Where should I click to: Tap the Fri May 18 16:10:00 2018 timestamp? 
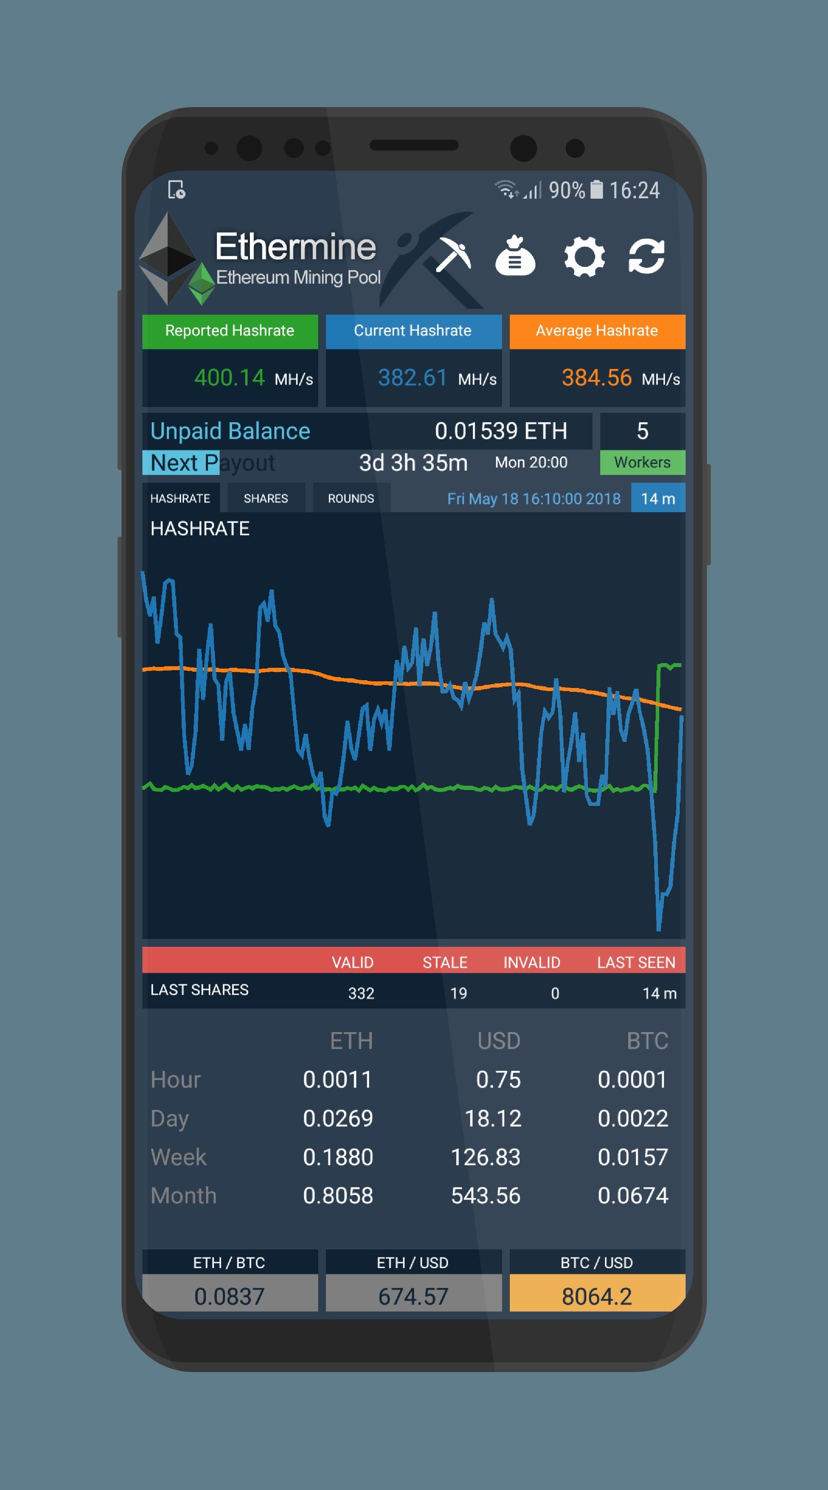(534, 499)
